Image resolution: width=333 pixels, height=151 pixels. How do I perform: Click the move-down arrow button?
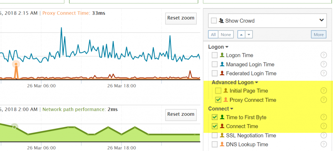point(249,34)
